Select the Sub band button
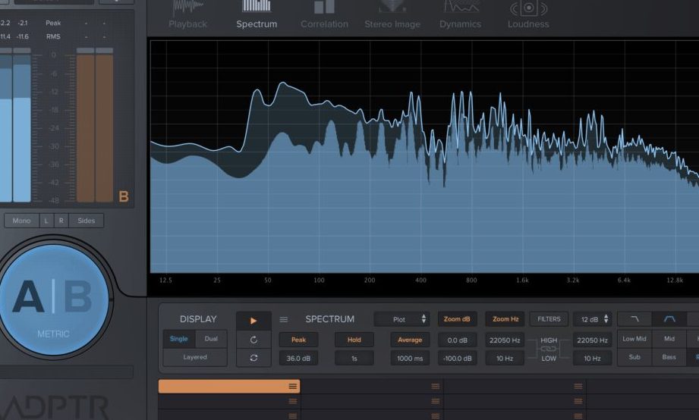This screenshot has height=420, width=699. [634, 357]
